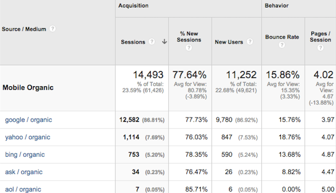The image size is (336, 193).
Task: Sort by Bounce Rate column header
Action: point(282,37)
